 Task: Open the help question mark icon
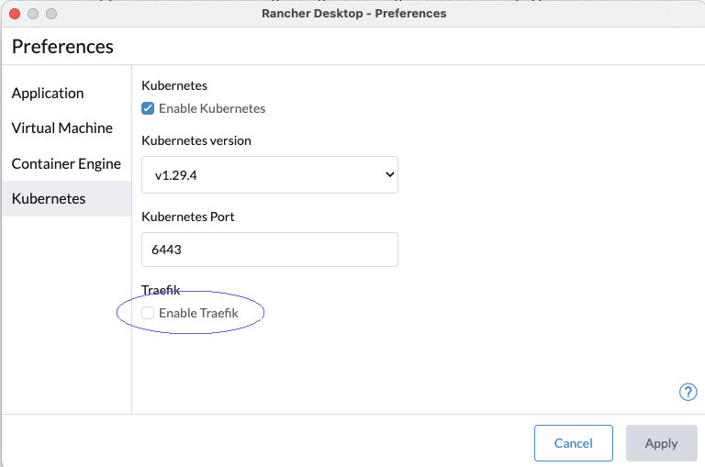coord(688,392)
